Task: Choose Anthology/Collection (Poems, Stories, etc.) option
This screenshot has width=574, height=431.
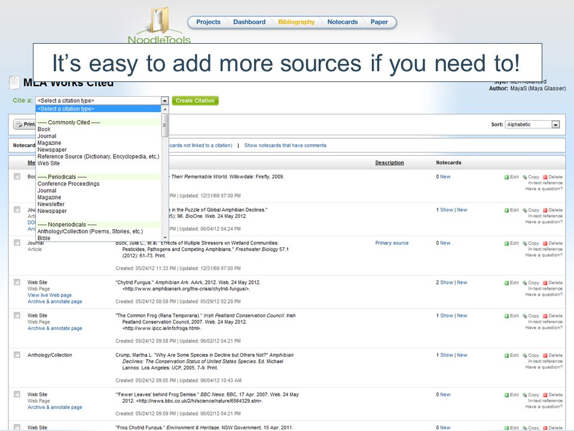Action: pyautogui.click(x=90, y=231)
